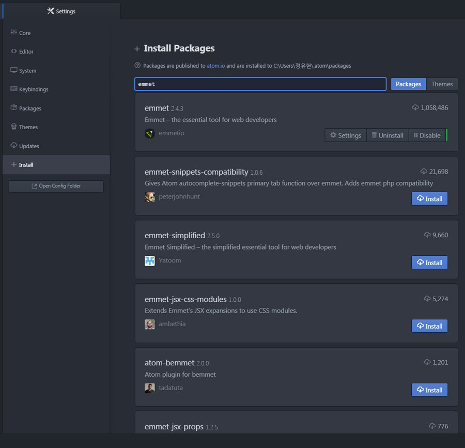
Task: Disable the emmet package
Action: [x=427, y=135]
